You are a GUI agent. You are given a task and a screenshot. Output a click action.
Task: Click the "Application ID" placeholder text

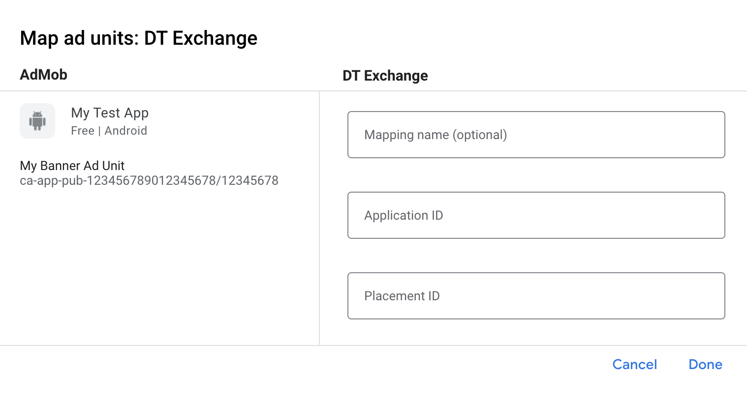pos(404,215)
